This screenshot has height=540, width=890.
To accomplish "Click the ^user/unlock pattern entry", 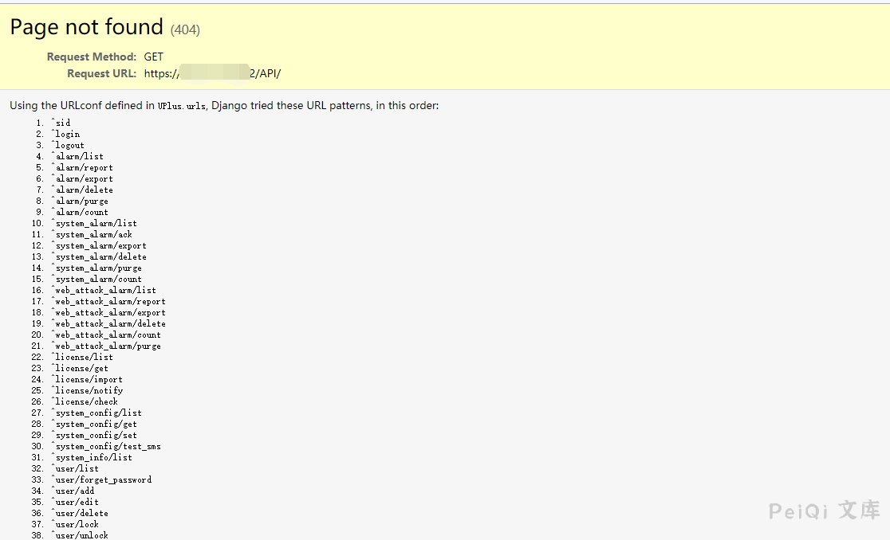I will tap(81, 535).
